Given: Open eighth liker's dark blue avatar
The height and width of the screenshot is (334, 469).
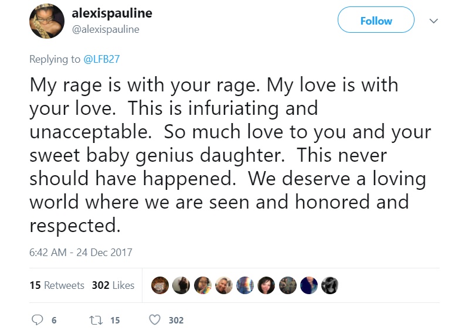Looking at the screenshot, I should [x=309, y=285].
